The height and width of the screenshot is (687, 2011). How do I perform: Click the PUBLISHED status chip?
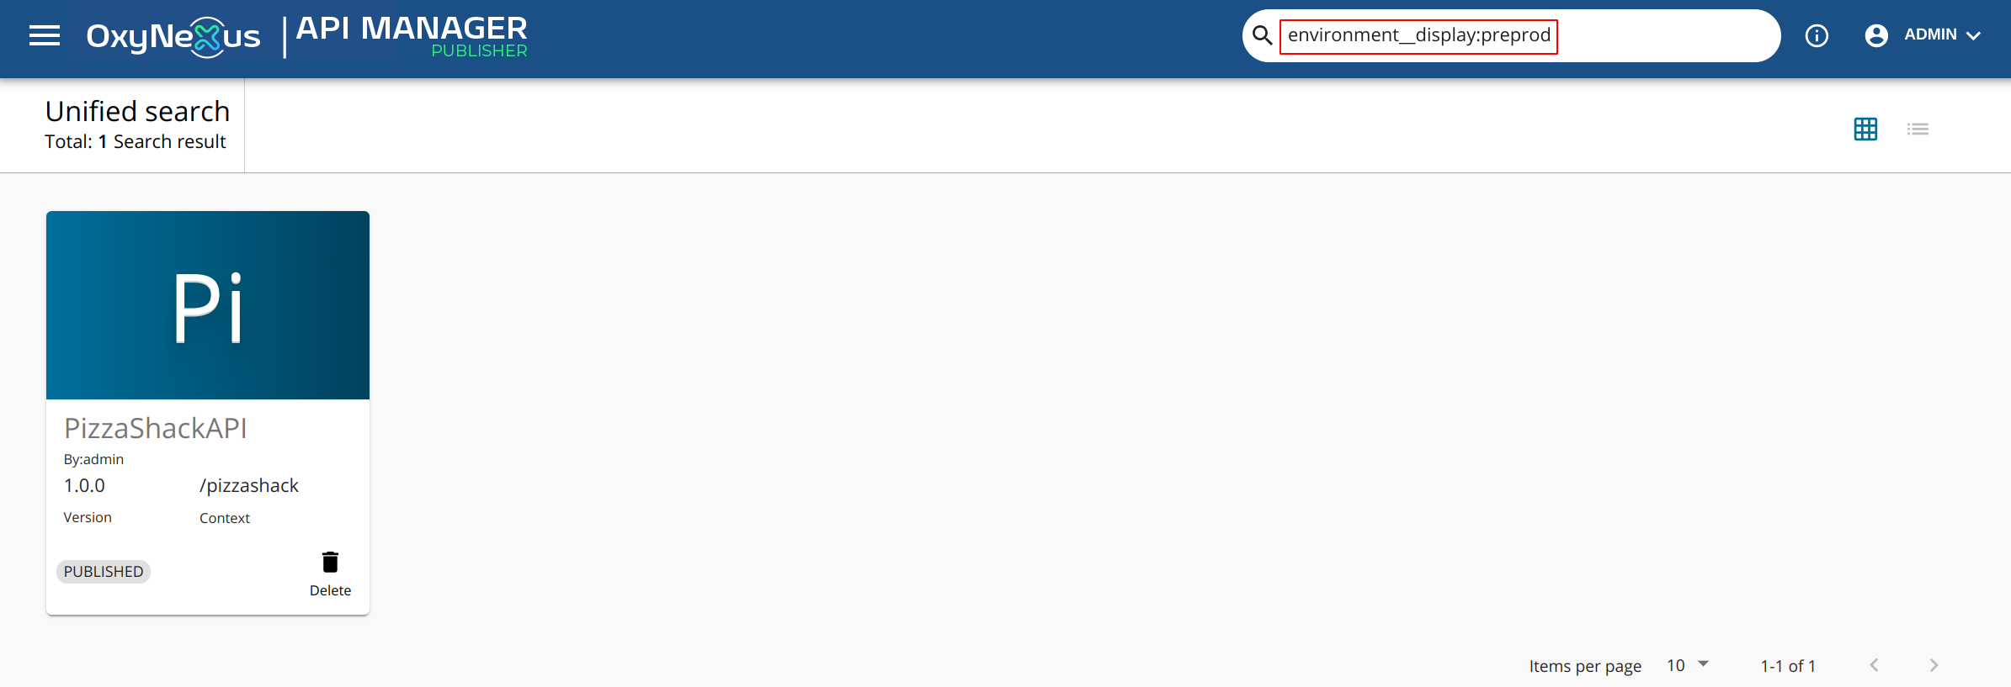coord(104,572)
